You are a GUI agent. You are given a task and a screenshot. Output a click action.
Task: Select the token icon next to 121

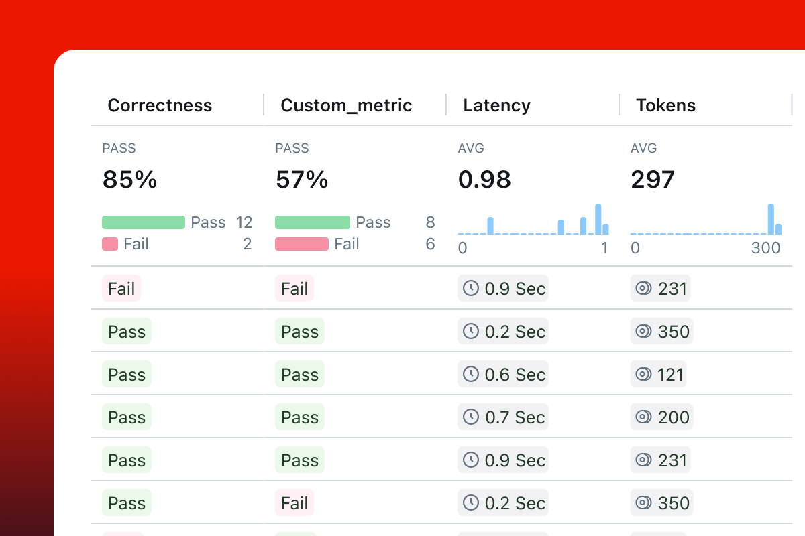(644, 375)
